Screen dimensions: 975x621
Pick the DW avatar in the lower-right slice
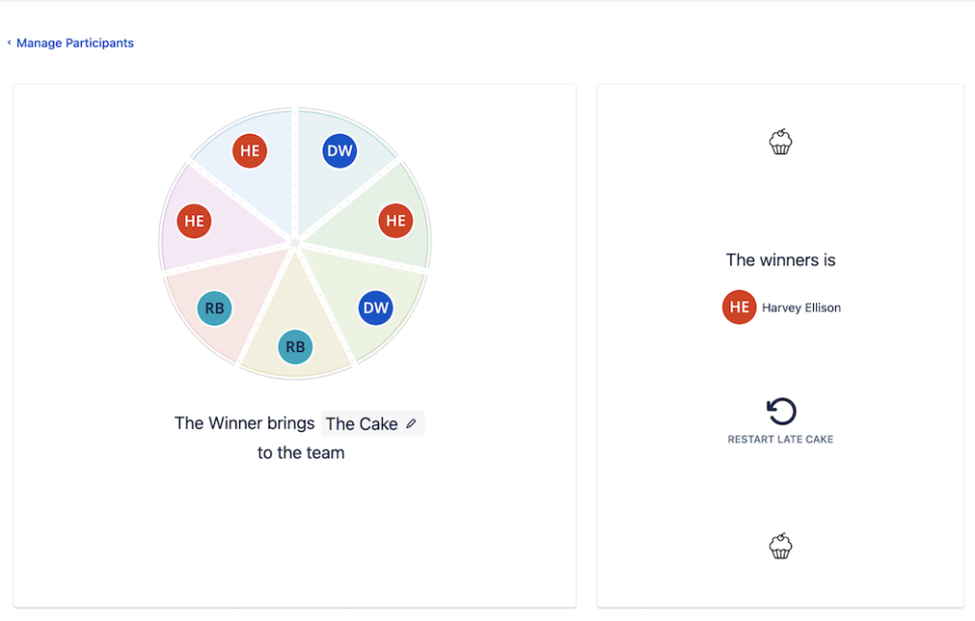376,307
